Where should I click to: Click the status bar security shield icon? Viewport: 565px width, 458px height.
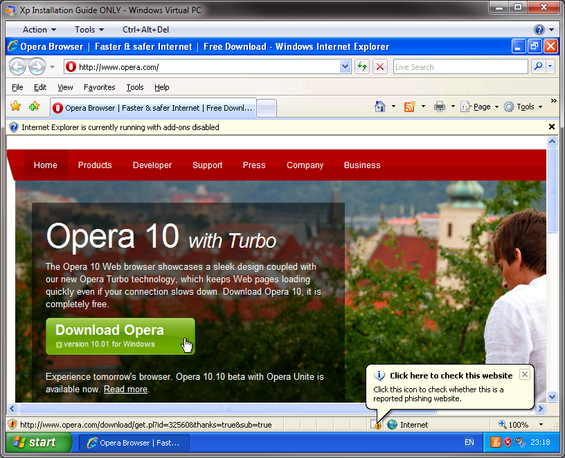pyautogui.click(x=12, y=424)
